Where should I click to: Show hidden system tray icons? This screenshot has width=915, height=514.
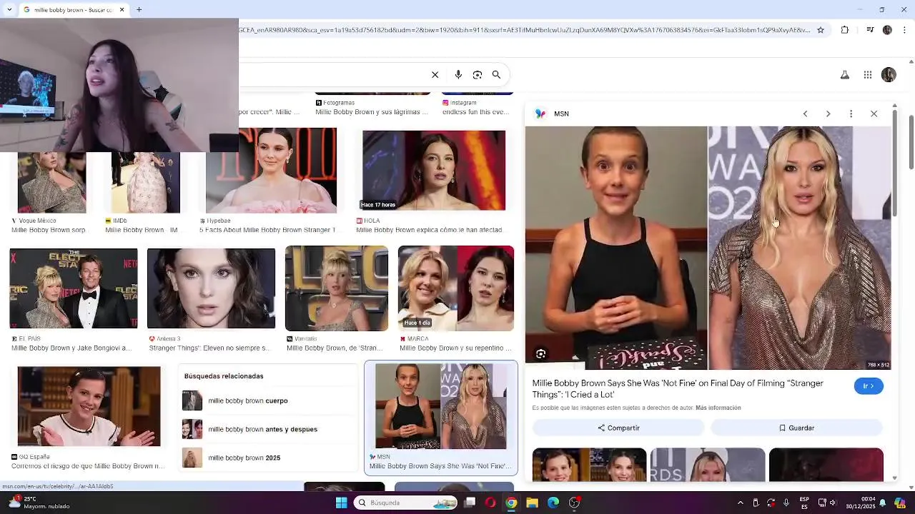[x=740, y=503]
